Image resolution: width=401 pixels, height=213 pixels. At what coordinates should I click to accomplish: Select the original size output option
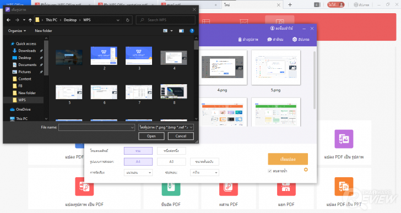(x=204, y=162)
